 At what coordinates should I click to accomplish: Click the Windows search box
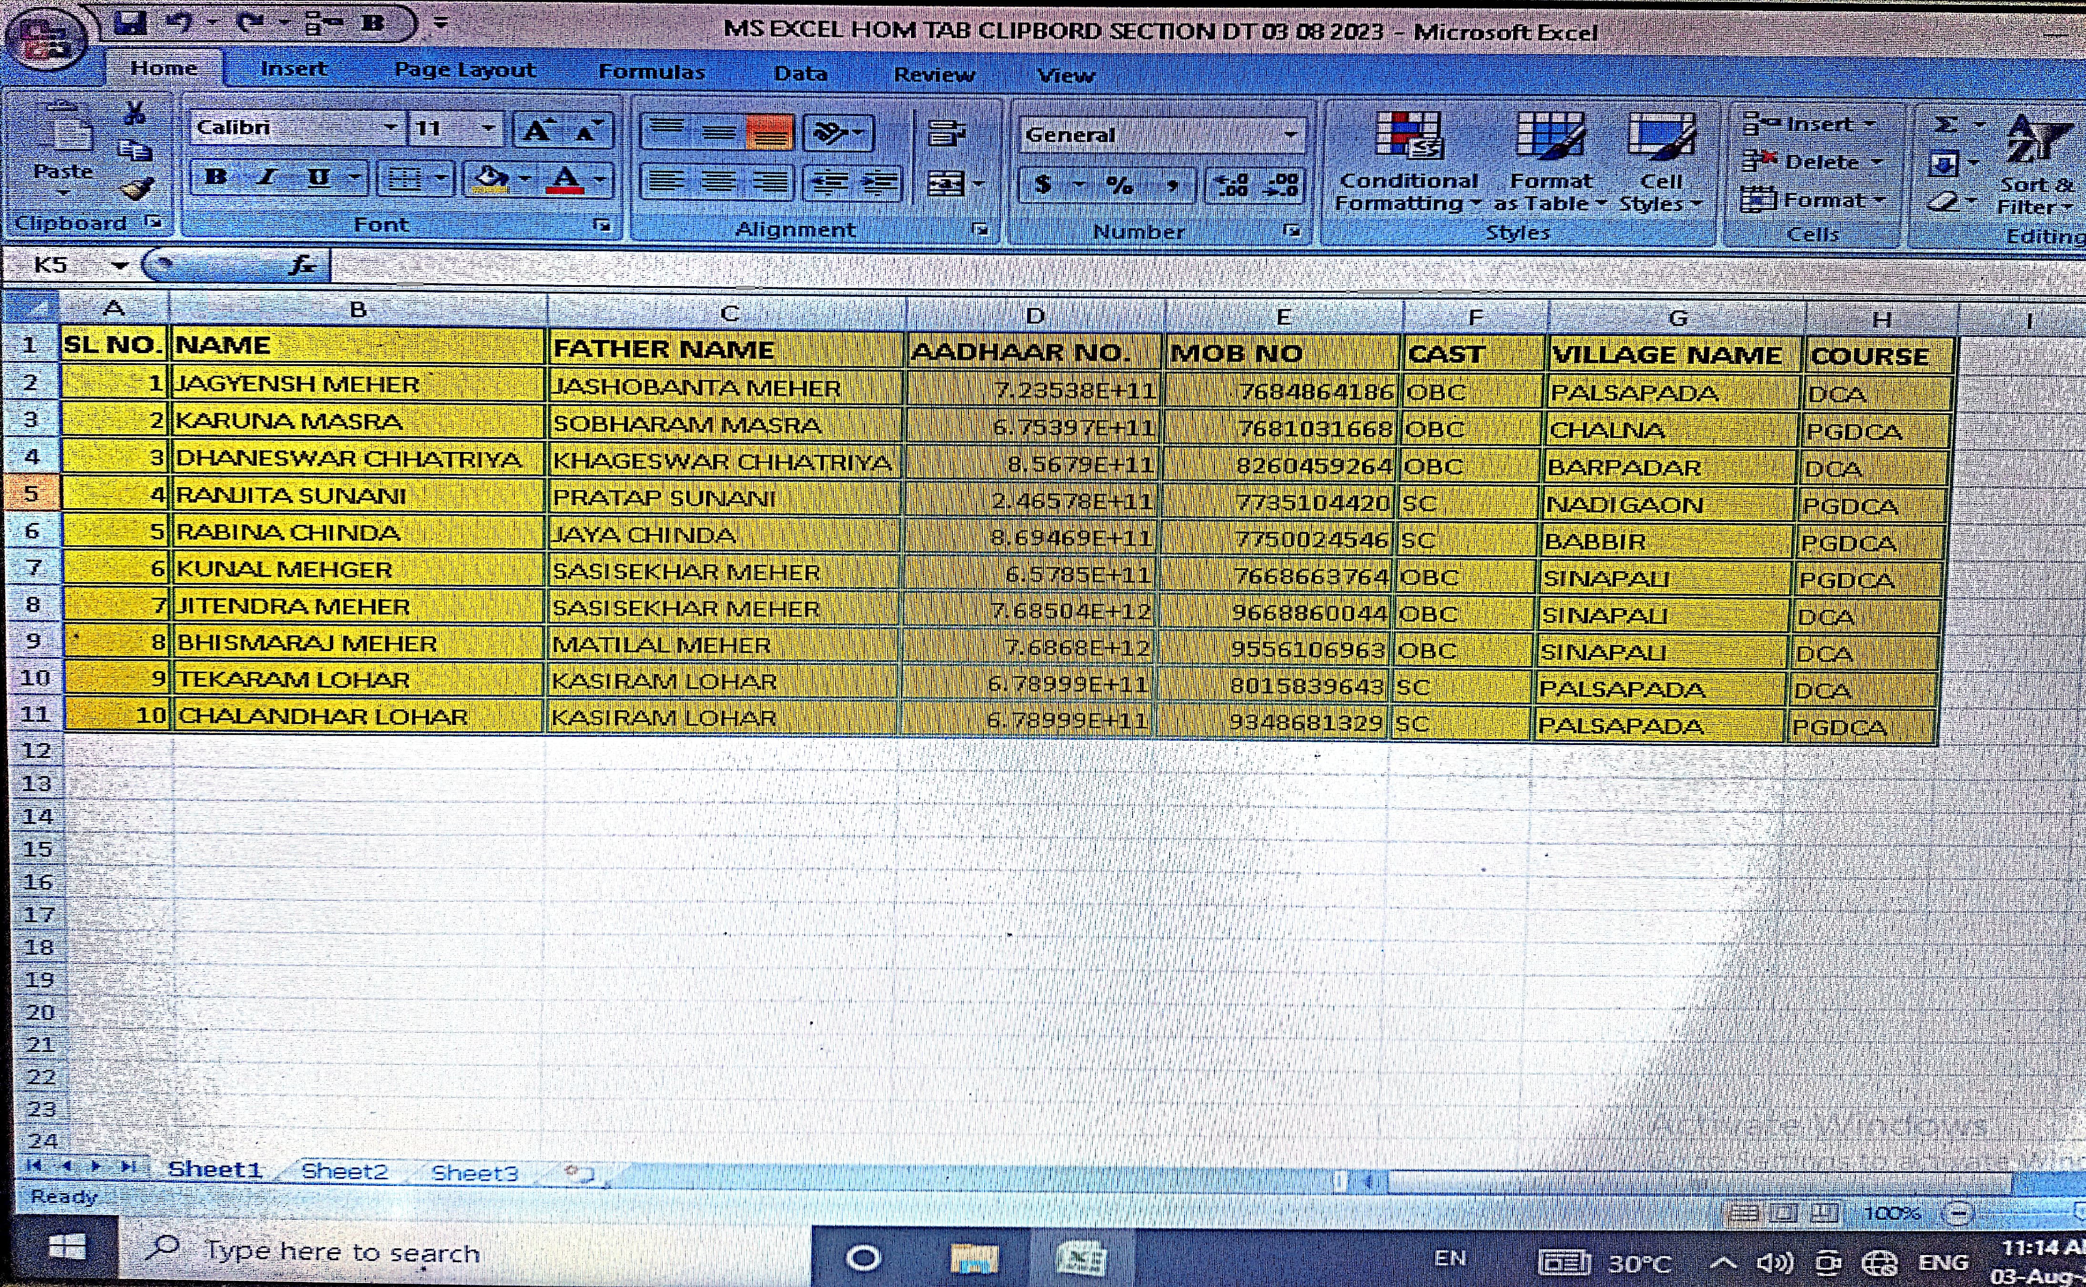click(x=340, y=1252)
